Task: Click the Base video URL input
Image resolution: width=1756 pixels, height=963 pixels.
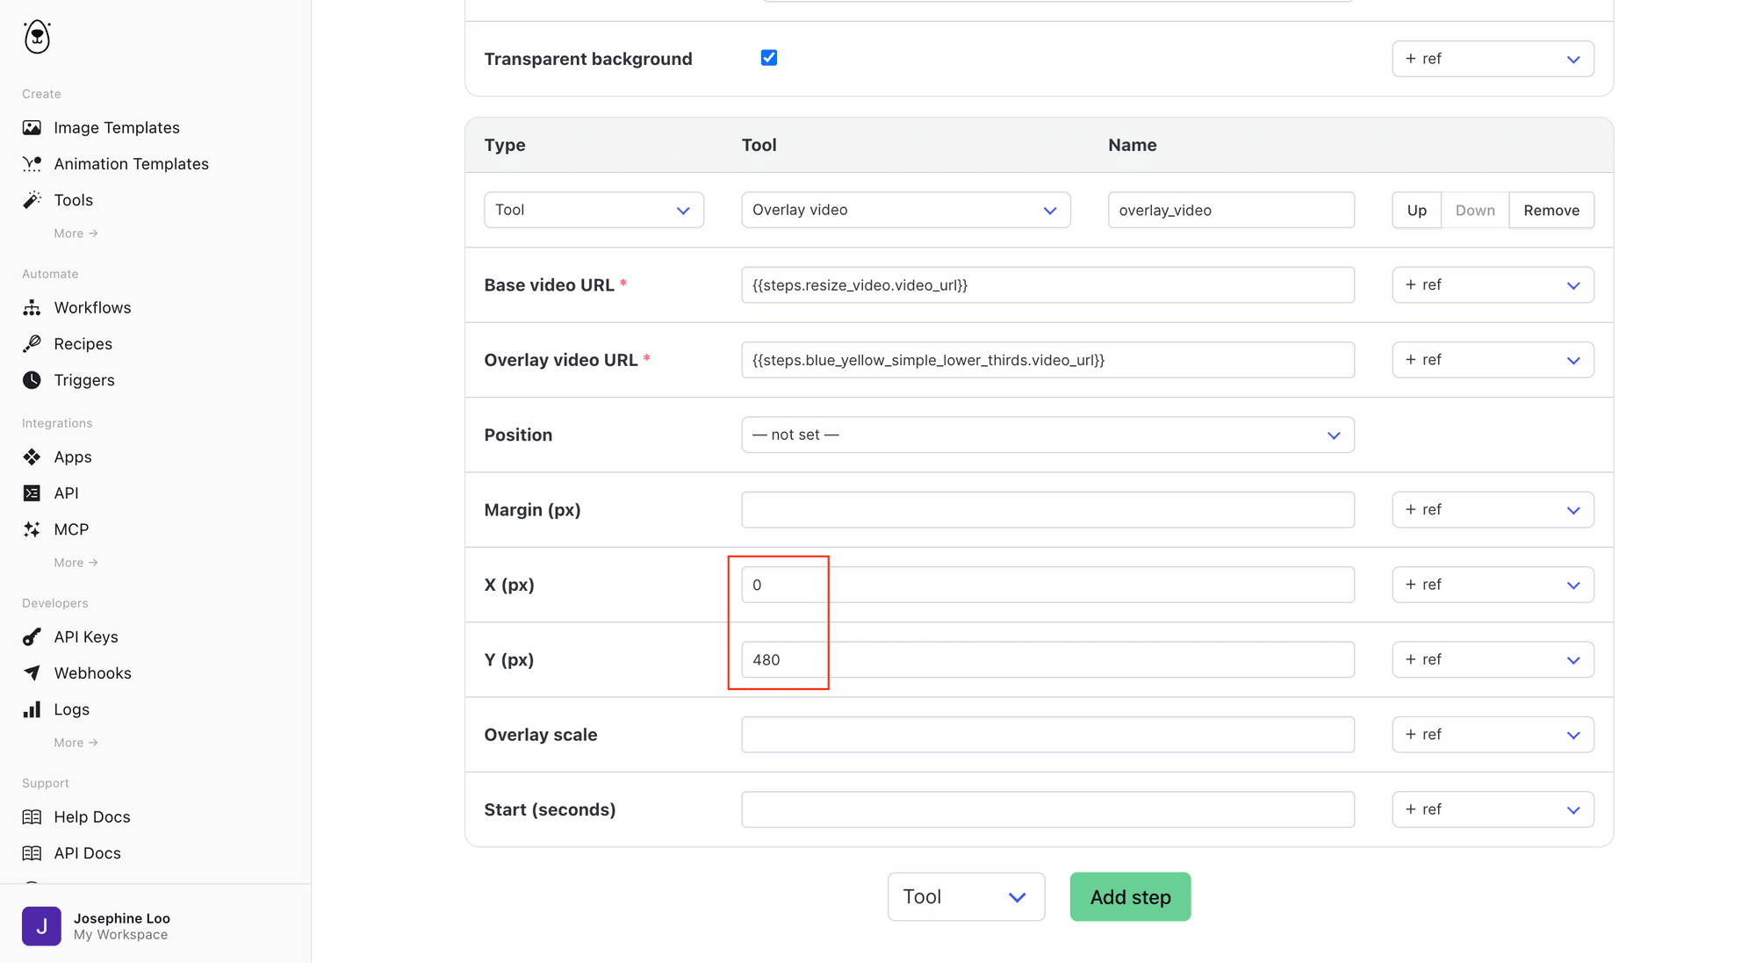Action: coord(1047,285)
